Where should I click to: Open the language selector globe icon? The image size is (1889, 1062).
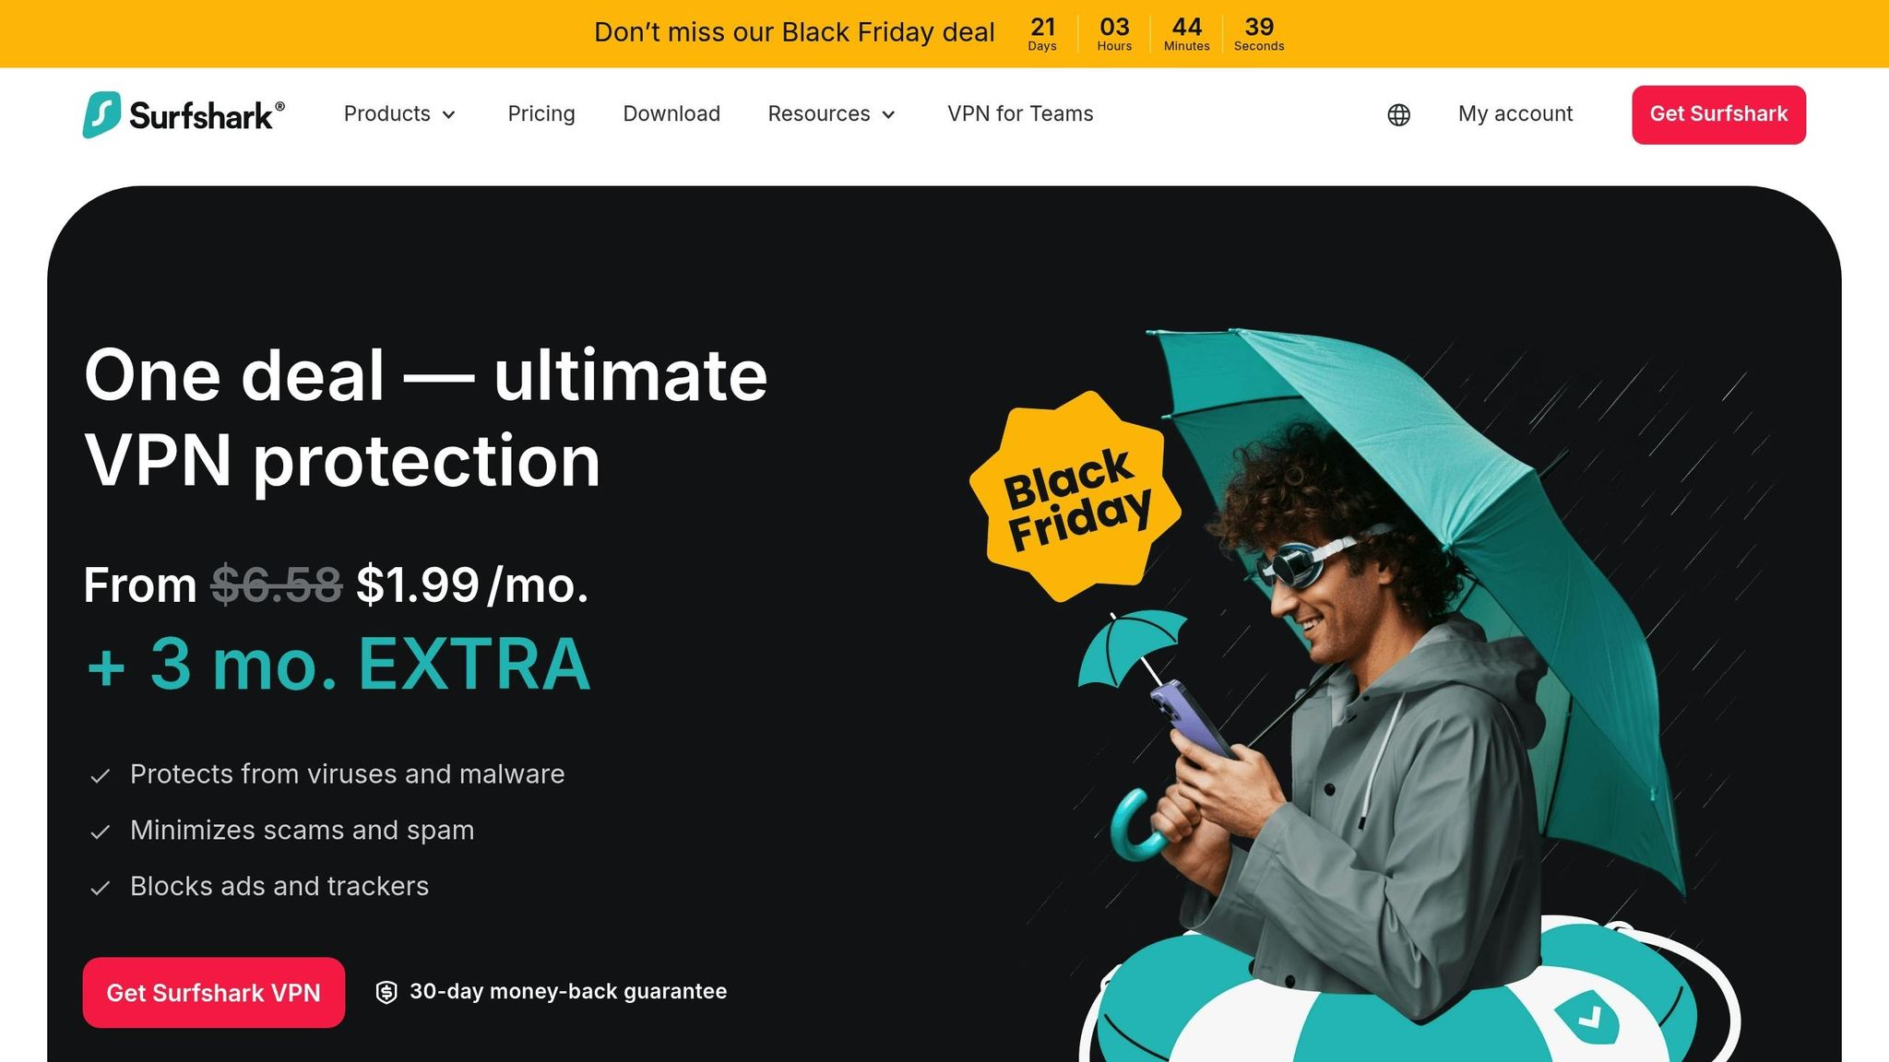[1398, 114]
